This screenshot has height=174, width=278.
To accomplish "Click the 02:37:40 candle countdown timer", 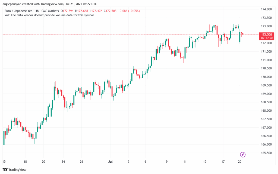I will (266, 38).
